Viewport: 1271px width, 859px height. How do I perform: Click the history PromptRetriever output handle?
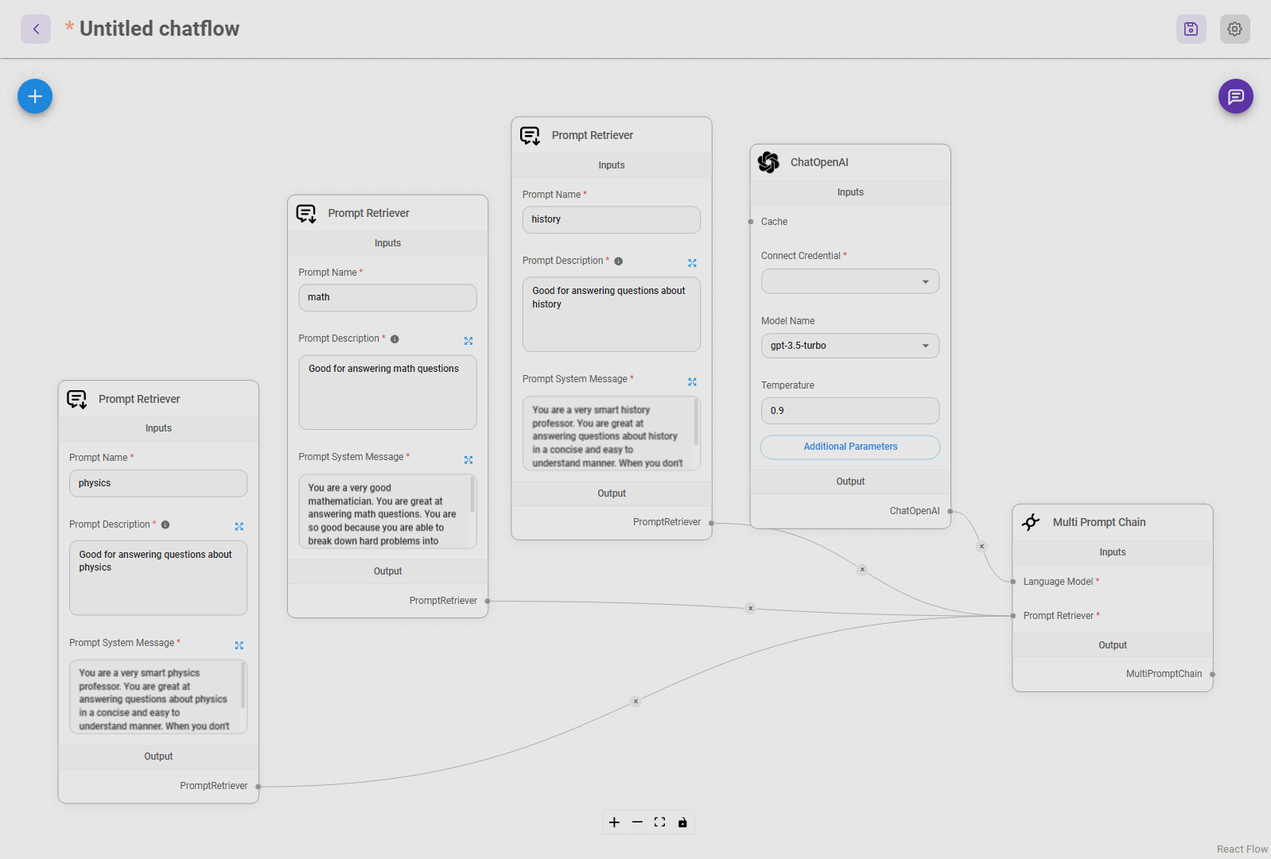(x=711, y=523)
